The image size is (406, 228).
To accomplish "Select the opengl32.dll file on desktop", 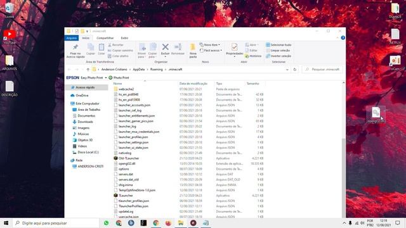I will [x=376, y=115].
